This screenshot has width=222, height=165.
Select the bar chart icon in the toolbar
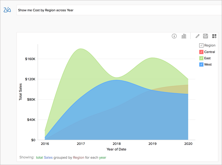[x=184, y=36]
